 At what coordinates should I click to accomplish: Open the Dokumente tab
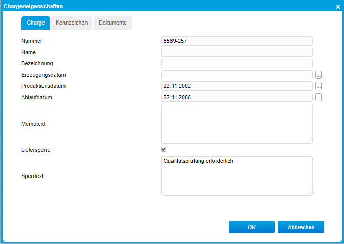[113, 23]
